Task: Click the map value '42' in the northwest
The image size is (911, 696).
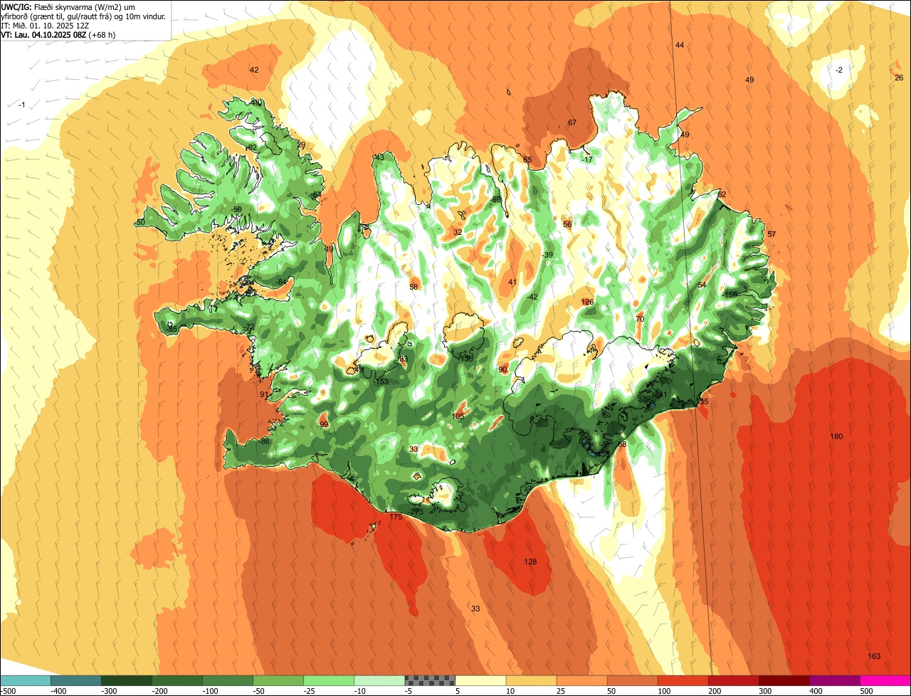Action: [x=253, y=70]
